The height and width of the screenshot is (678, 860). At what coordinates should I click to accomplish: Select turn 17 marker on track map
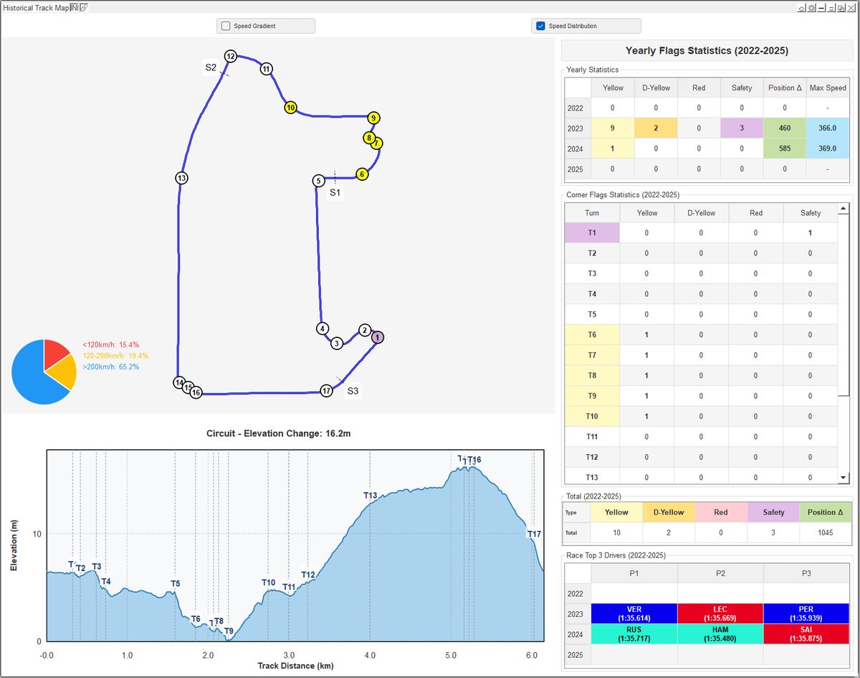click(327, 391)
